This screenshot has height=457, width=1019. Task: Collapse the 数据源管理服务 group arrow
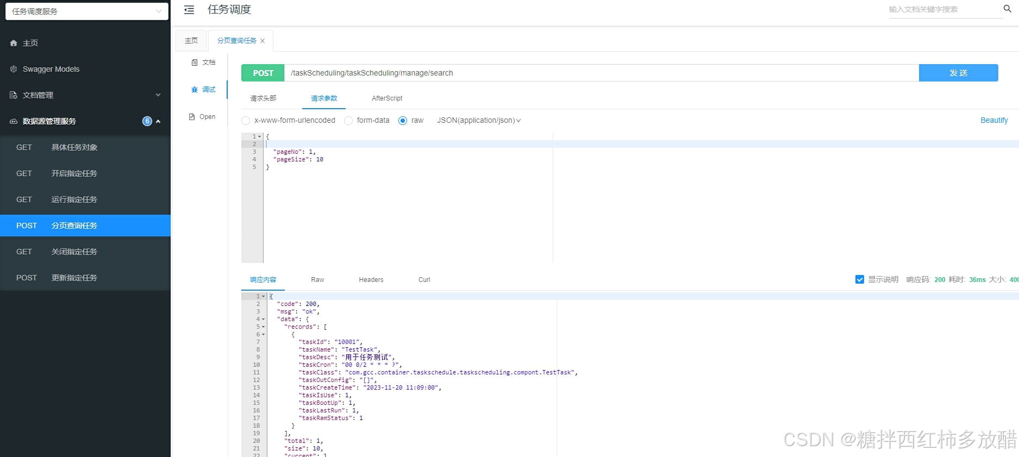coord(158,121)
